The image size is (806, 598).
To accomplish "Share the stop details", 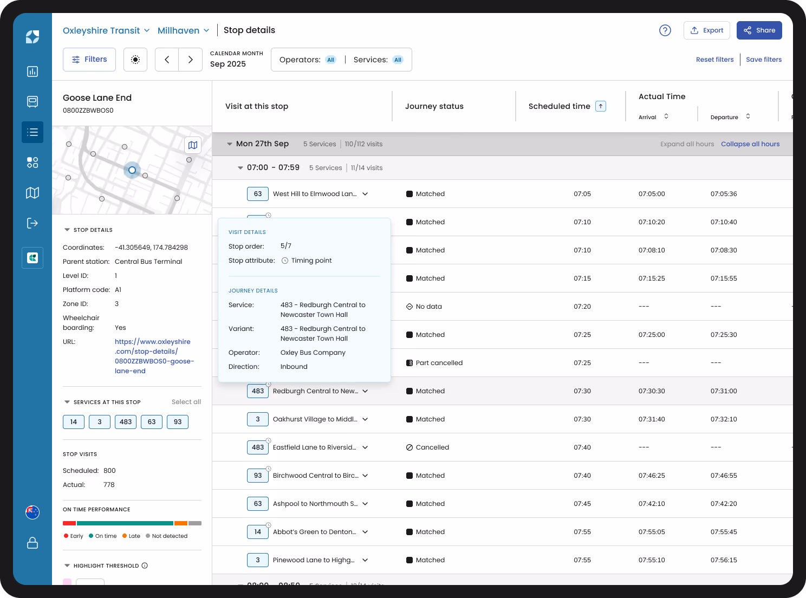I will point(759,30).
